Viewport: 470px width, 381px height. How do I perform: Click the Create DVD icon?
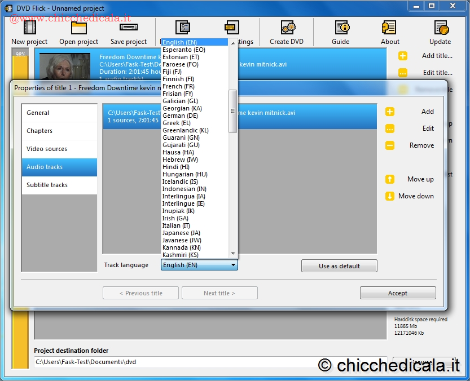pos(287,28)
